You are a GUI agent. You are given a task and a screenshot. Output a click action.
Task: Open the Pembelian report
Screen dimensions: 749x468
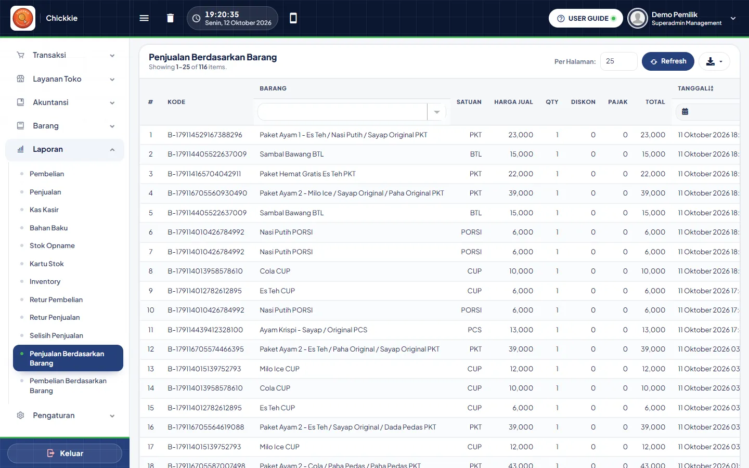47,174
